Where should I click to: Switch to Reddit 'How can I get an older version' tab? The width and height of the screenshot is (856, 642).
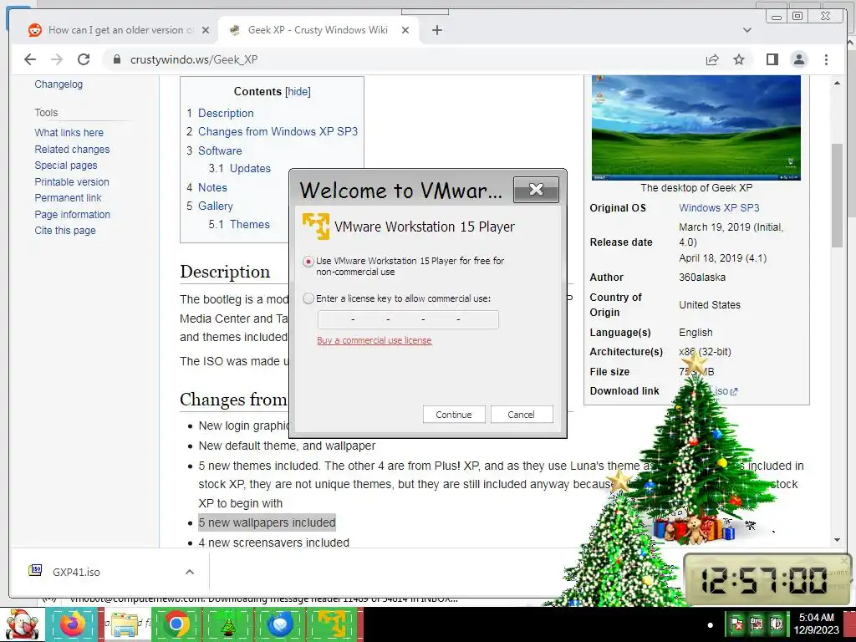120,30
